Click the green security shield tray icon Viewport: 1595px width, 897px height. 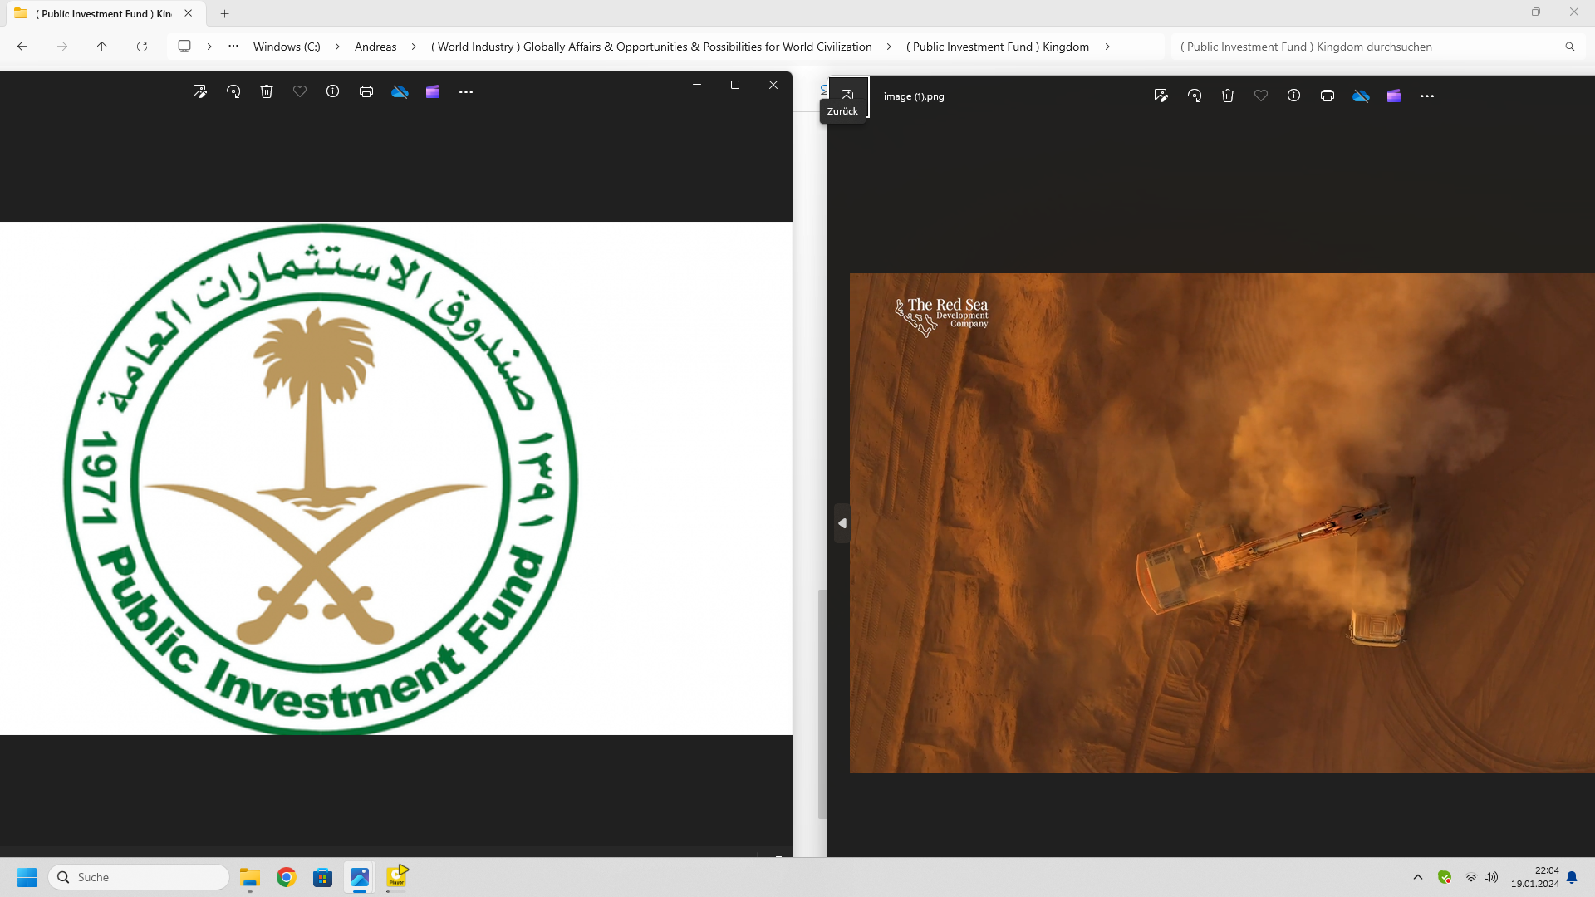click(x=1445, y=877)
